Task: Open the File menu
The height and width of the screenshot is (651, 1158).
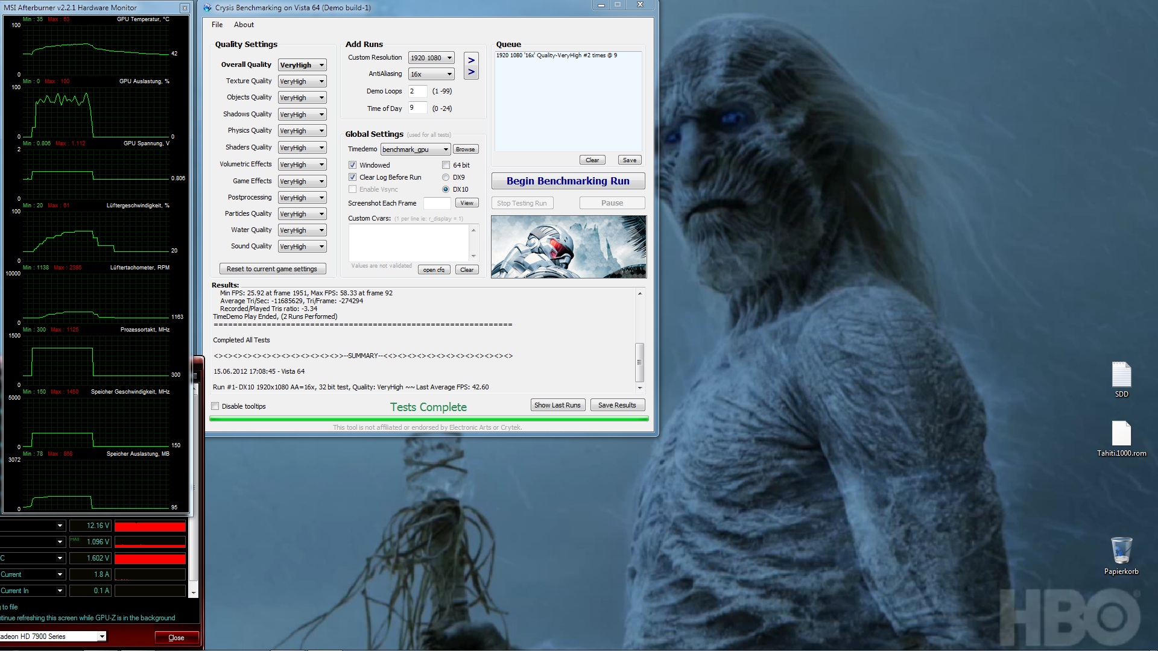Action: tap(217, 25)
